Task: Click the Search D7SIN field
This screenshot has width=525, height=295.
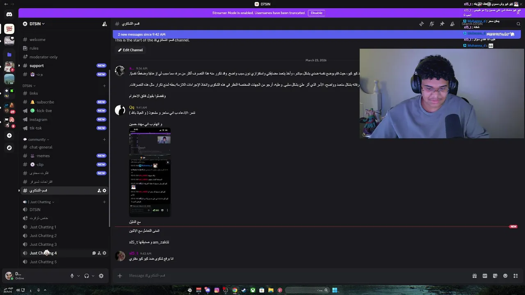Action: (491, 24)
